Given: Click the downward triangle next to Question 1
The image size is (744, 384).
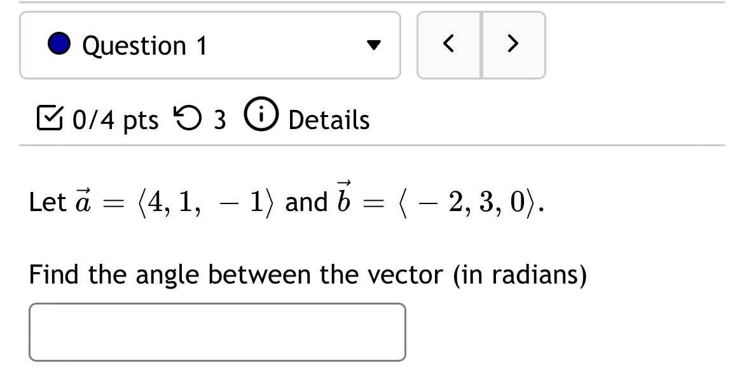Looking at the screenshot, I should coord(375,45).
